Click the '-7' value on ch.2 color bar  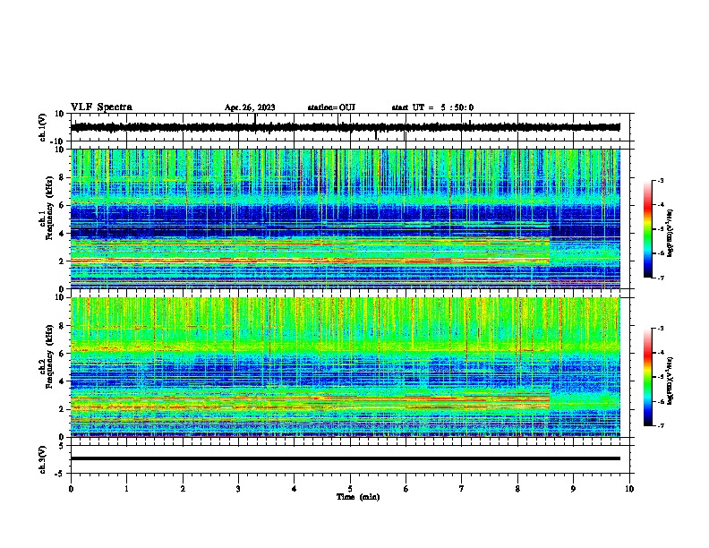pyautogui.click(x=660, y=425)
